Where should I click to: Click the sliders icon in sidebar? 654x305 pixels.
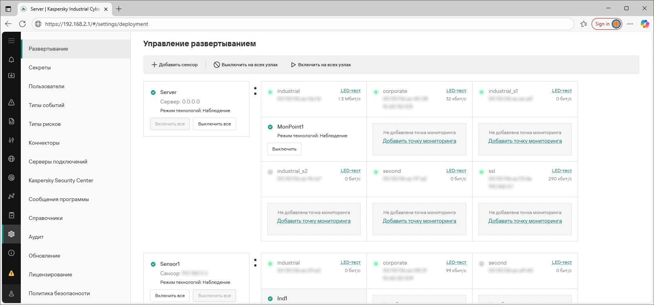(x=11, y=140)
